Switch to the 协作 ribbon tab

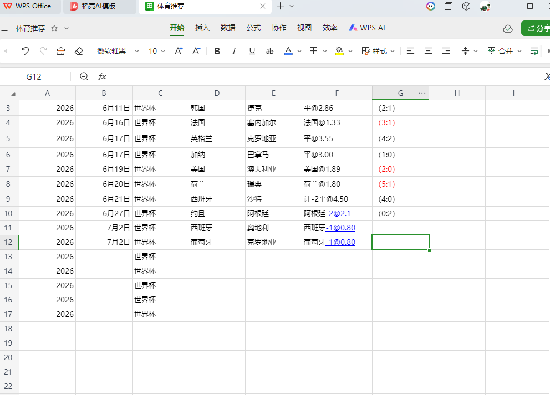[279, 28]
